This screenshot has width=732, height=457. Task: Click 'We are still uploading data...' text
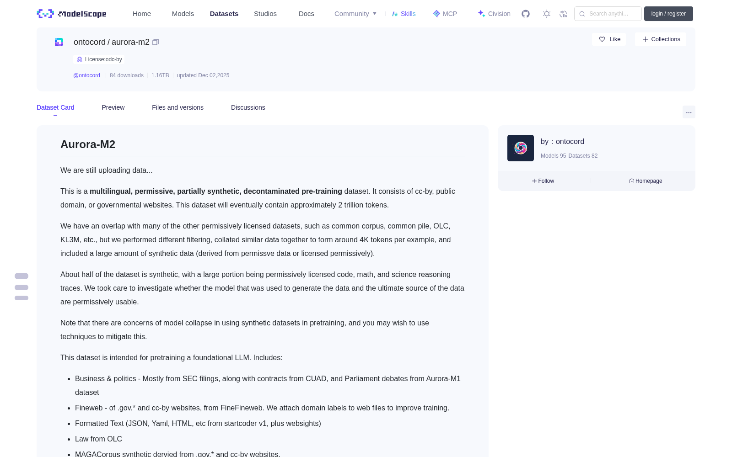coord(107,170)
